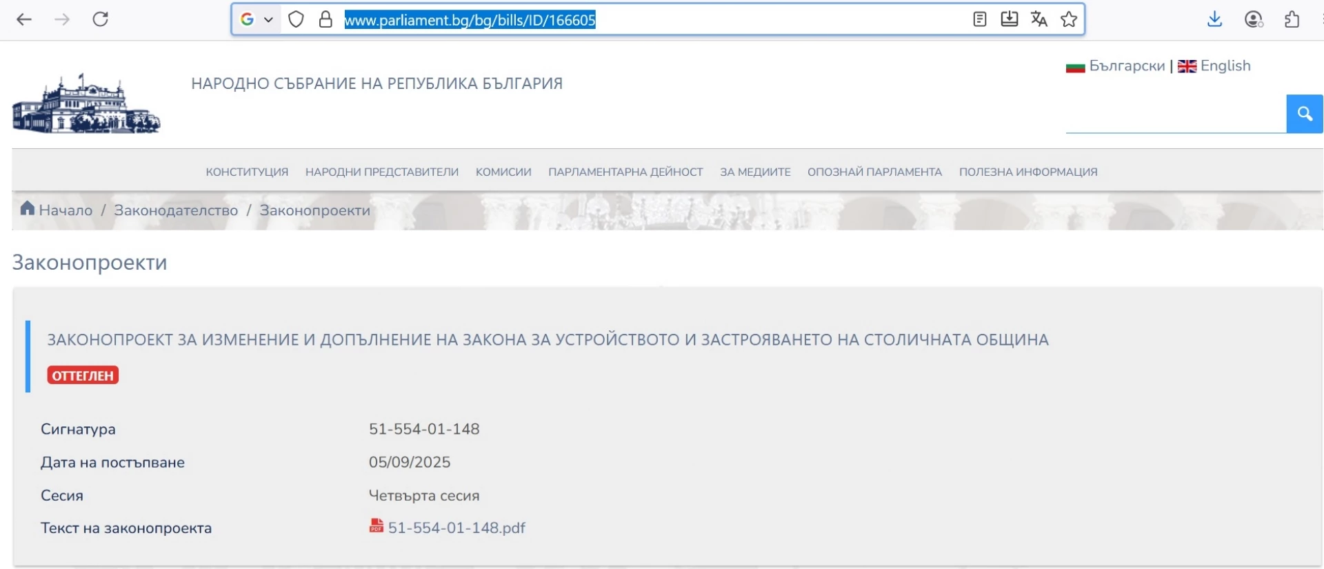The image size is (1324, 569).
Task: Open the extensions puzzle icon
Action: tap(1292, 19)
